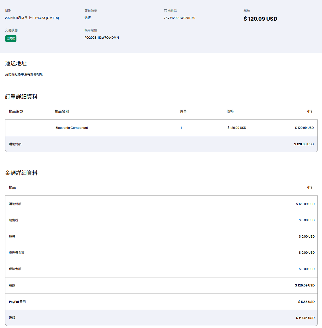322x328 pixels.
Task: Click the large bold $ 120.09 USD total
Action: pos(260,19)
